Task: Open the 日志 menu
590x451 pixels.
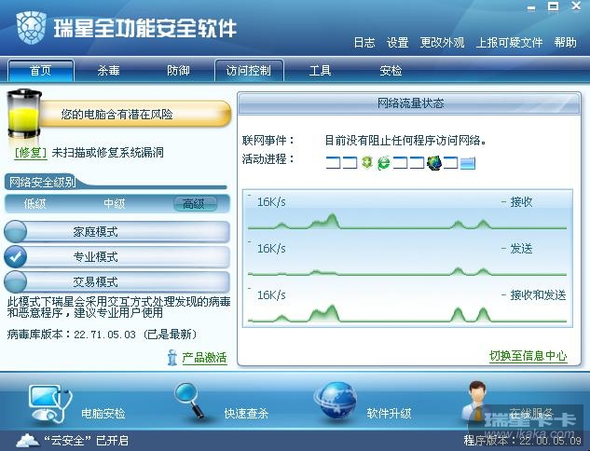Action: [364, 43]
